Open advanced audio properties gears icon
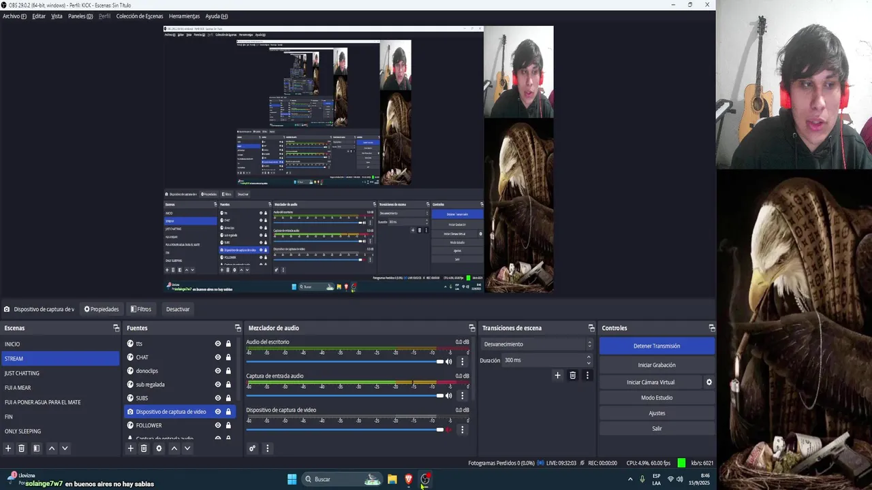This screenshot has height=490, width=872. (252, 448)
